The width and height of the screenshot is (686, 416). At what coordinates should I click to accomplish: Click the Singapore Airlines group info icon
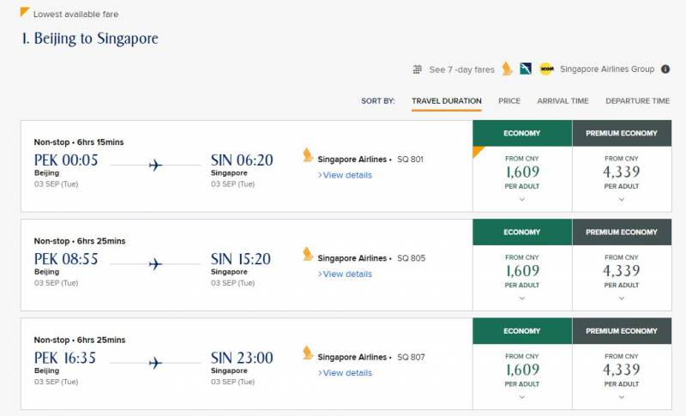[x=665, y=69]
